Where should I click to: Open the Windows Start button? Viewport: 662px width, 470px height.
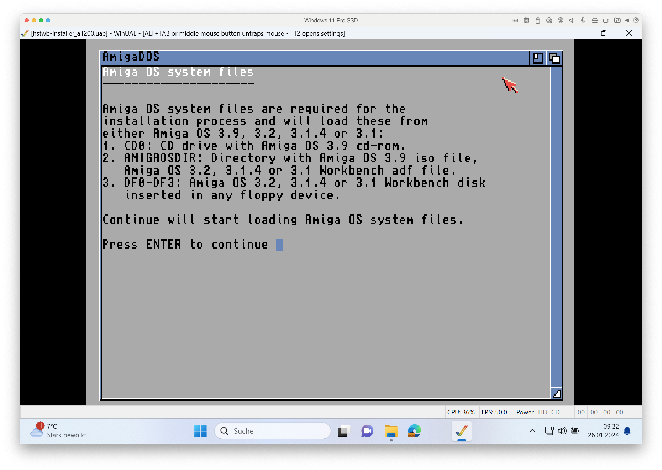pyautogui.click(x=200, y=431)
